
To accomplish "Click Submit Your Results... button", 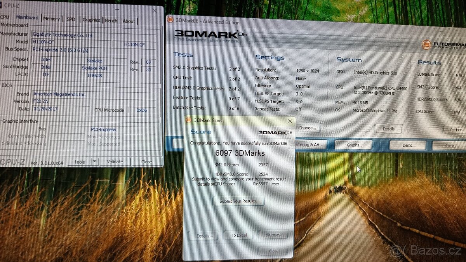I will point(239,201).
